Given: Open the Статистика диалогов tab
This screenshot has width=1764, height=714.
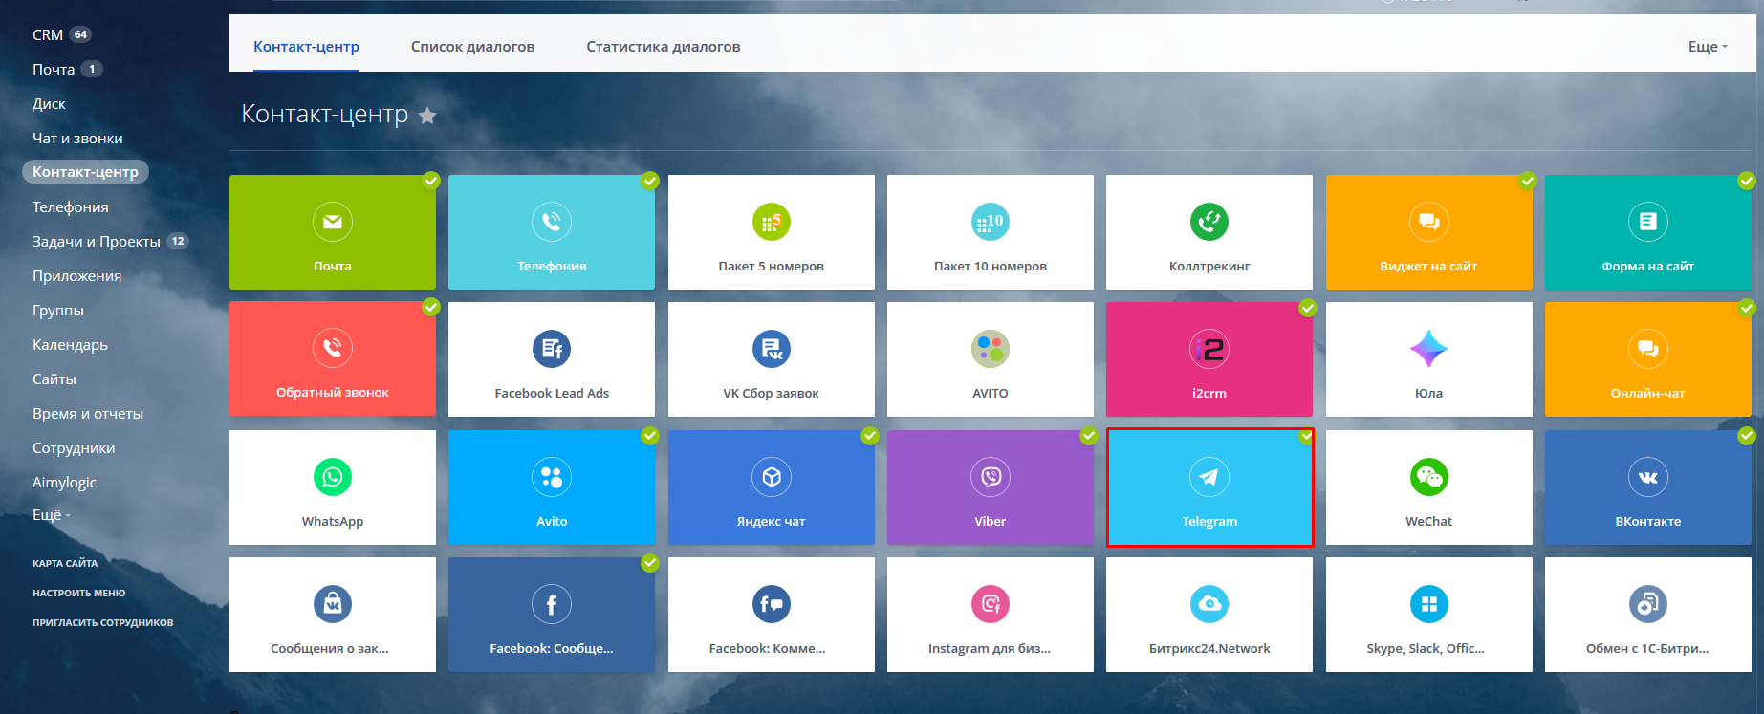Looking at the screenshot, I should pos(664,47).
